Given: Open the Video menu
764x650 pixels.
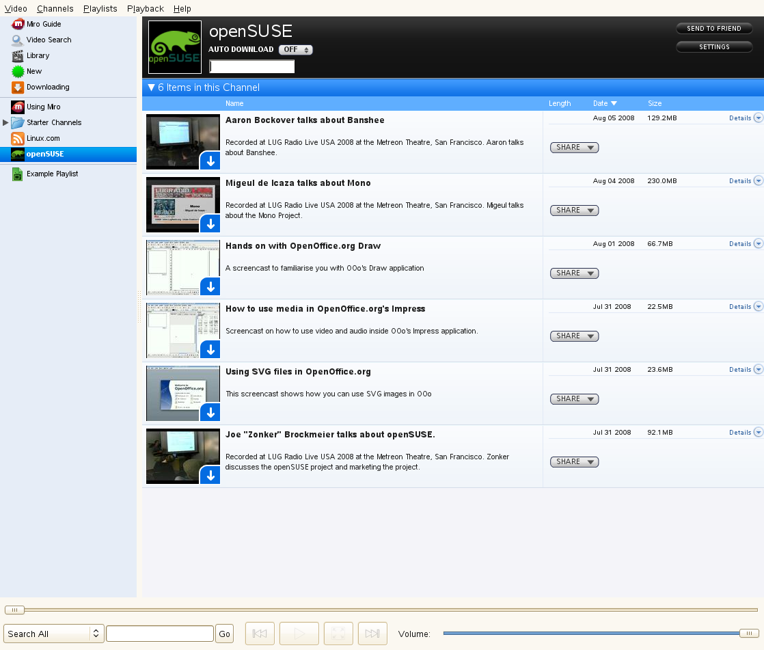Looking at the screenshot, I should click(16, 8).
